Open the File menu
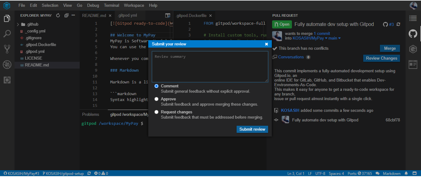Image resolution: width=421 pixels, height=177 pixels. pyautogui.click(x=22, y=5)
